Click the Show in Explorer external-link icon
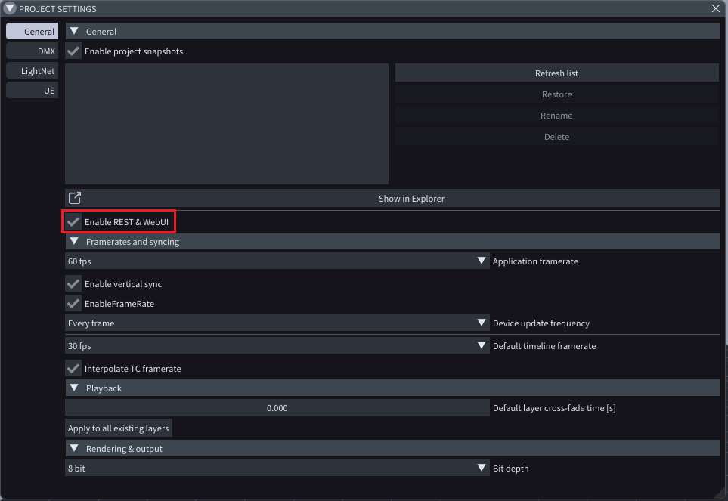 tap(75, 198)
